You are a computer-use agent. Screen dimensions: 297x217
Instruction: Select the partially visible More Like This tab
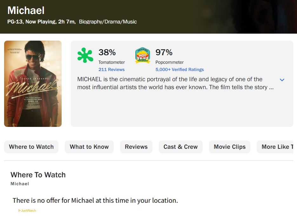tap(276, 147)
